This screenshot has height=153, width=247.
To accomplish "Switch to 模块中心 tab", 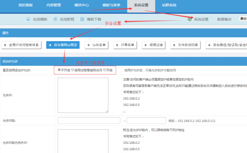I will click(81, 5).
